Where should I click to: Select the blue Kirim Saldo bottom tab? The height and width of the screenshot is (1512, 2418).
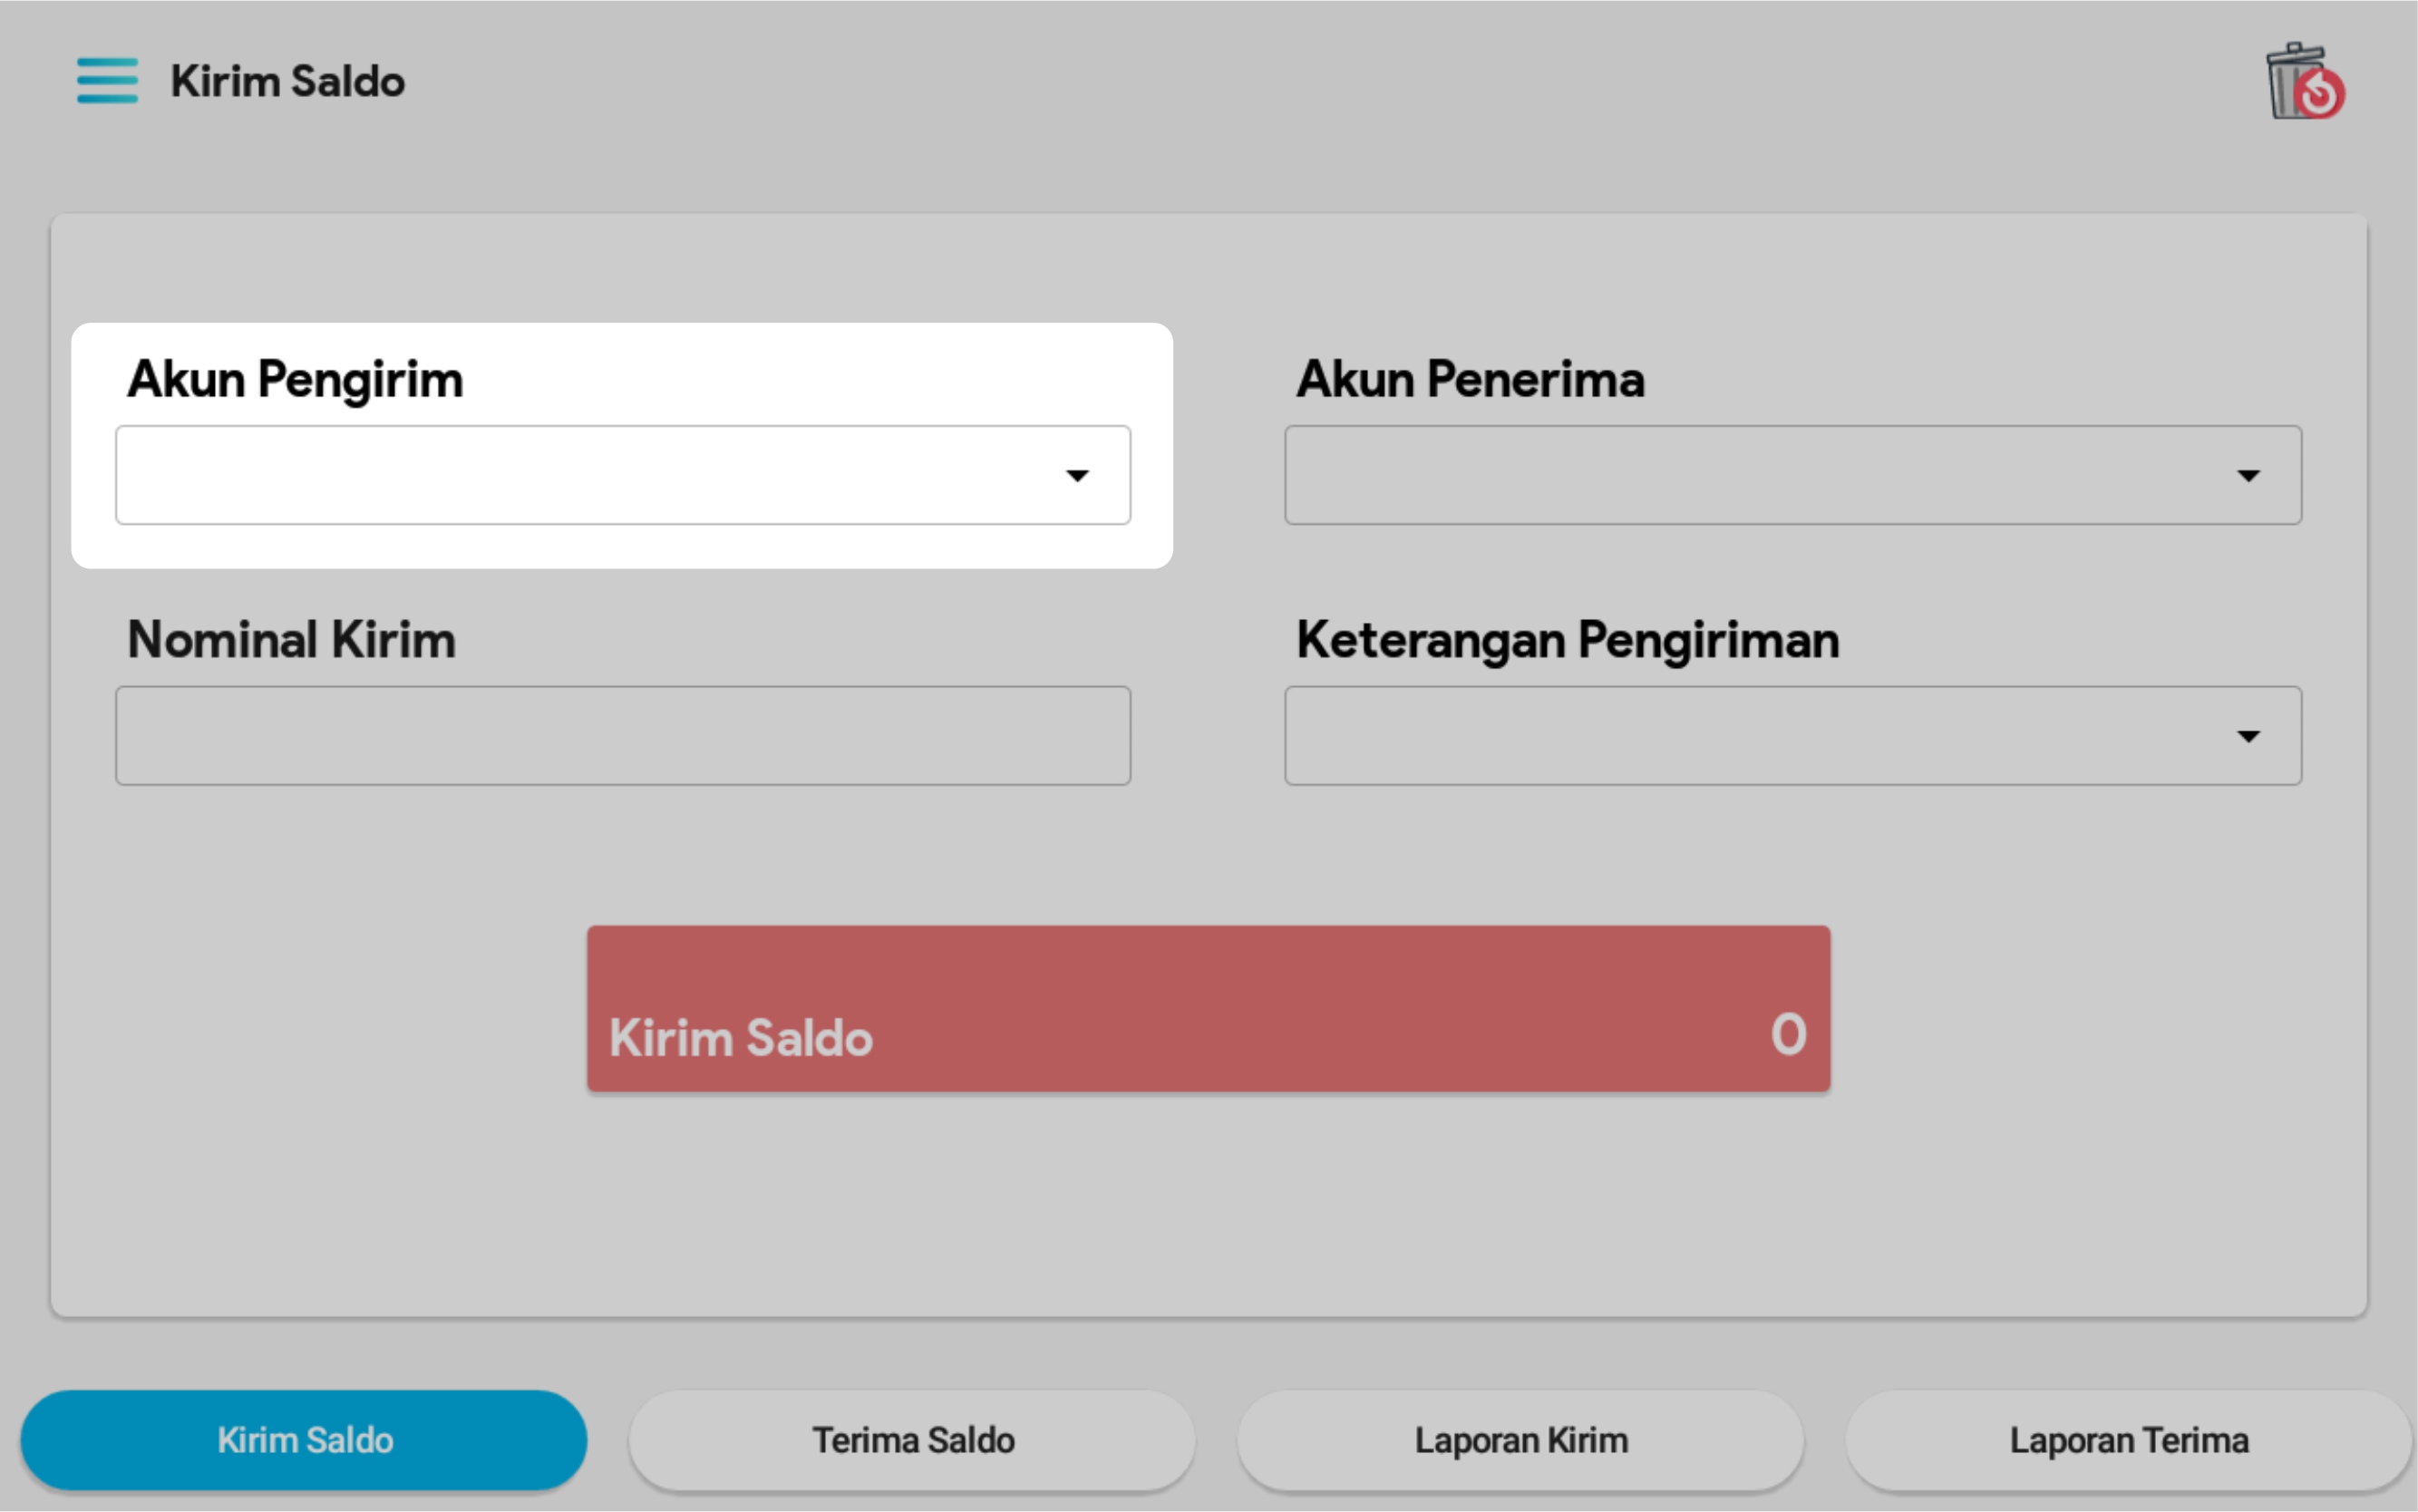[x=304, y=1440]
